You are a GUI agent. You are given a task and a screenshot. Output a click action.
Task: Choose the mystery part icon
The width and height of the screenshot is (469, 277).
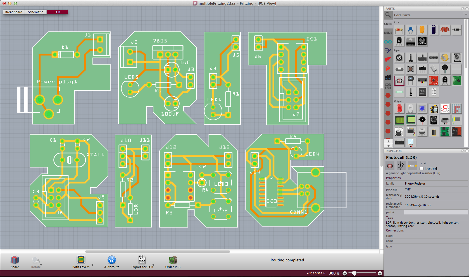[x=422, y=41]
